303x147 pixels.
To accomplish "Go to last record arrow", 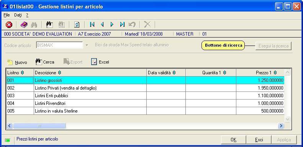I will [x=122, y=24].
